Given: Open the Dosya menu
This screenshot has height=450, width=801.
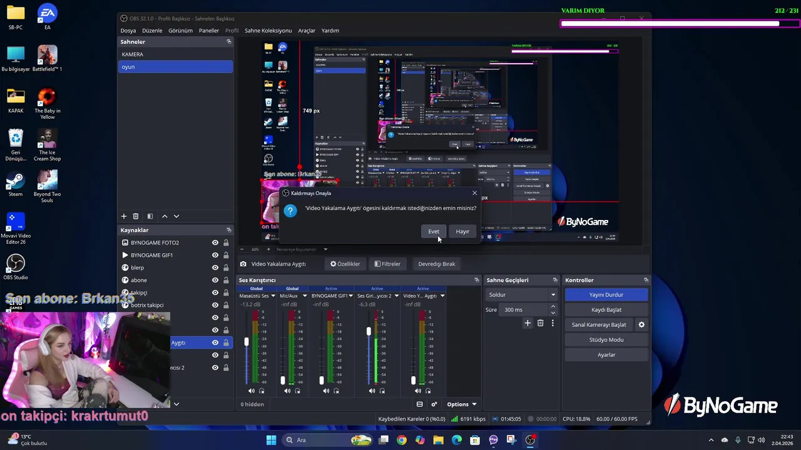Looking at the screenshot, I should click(x=128, y=31).
